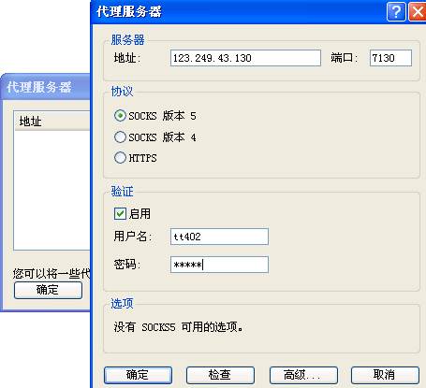Screen dimensions: 426x388
Task: Cancel with the 取消 button
Action: click(x=385, y=375)
